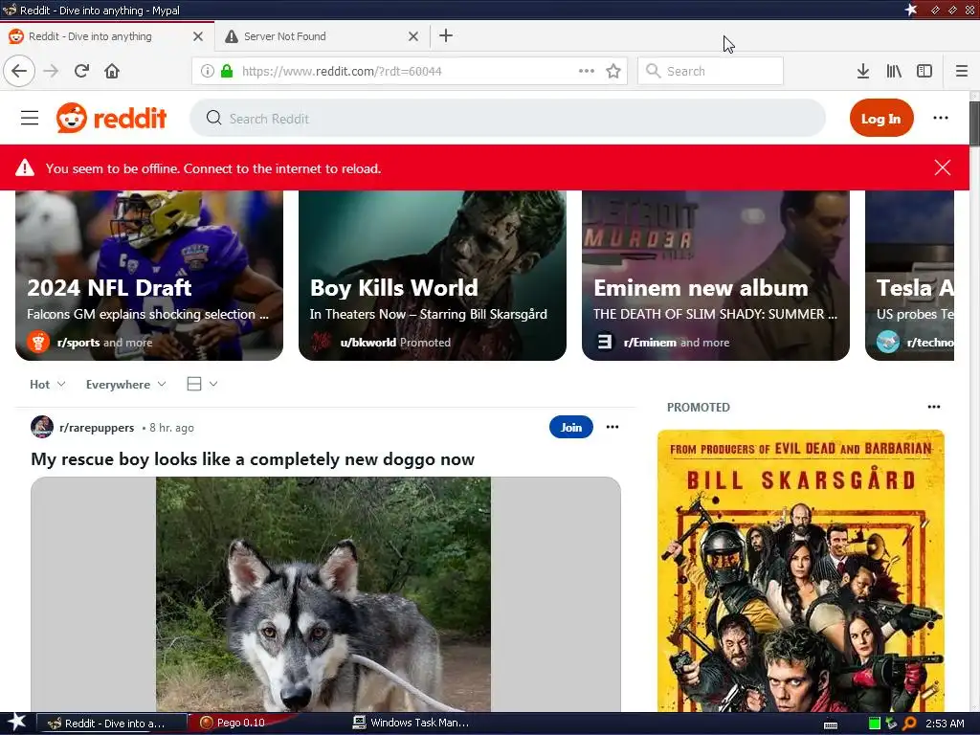Click the Bill Skarsgård promoted poster
The width and height of the screenshot is (980, 735).
[801, 570]
